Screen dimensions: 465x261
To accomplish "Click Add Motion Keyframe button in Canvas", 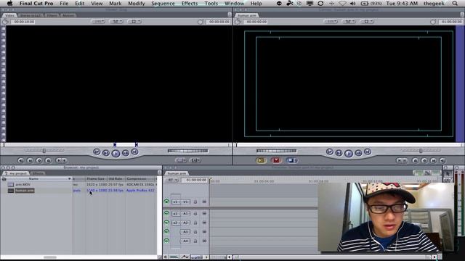I will pyautogui.click(x=424, y=160).
